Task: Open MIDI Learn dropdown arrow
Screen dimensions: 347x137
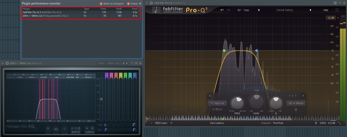Action: tap(171, 123)
